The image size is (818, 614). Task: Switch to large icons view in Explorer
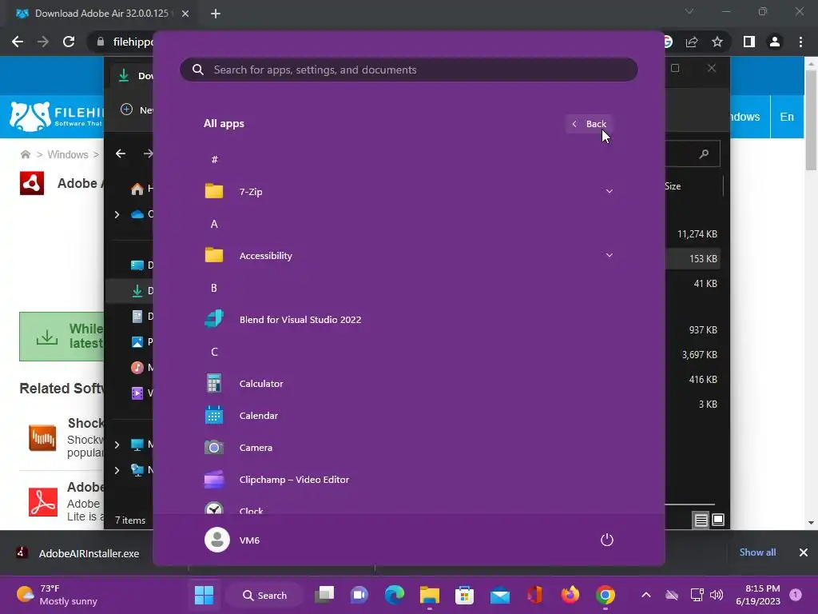click(x=718, y=520)
